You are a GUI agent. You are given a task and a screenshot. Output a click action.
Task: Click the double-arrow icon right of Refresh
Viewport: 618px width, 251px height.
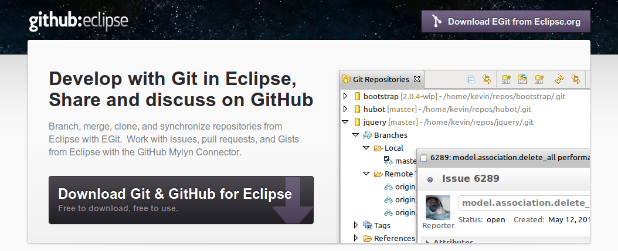576,79
